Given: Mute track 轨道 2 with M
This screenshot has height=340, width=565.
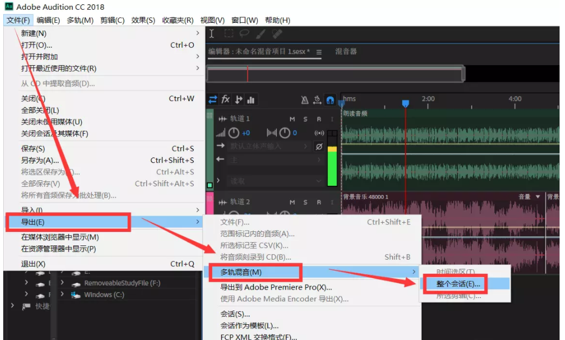Looking at the screenshot, I should 292,202.
